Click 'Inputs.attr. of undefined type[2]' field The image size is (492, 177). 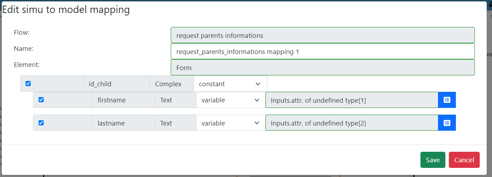click(352, 123)
